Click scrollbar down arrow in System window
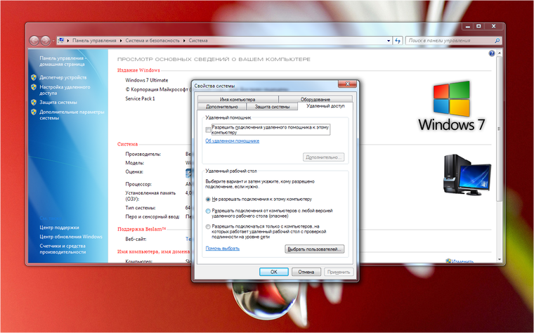This screenshot has width=534, height=333. [500, 259]
